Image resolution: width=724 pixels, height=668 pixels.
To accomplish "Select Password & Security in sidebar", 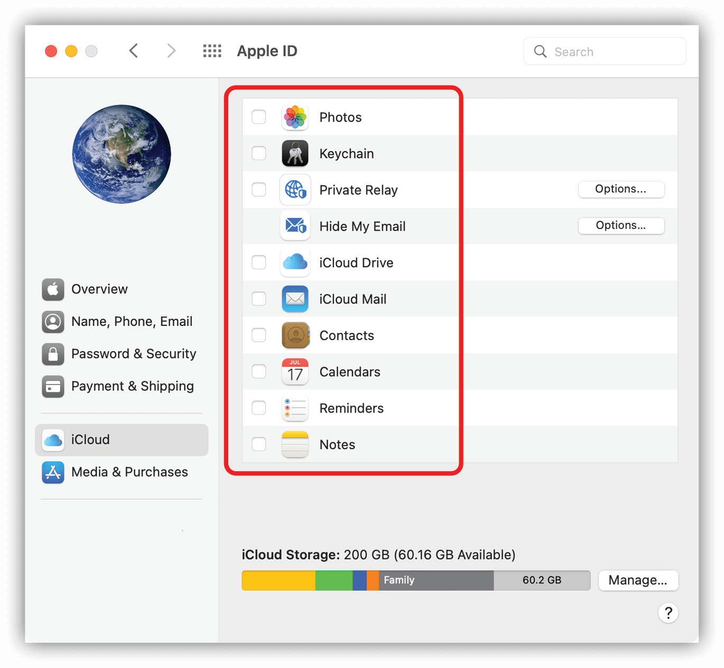I will 122,354.
